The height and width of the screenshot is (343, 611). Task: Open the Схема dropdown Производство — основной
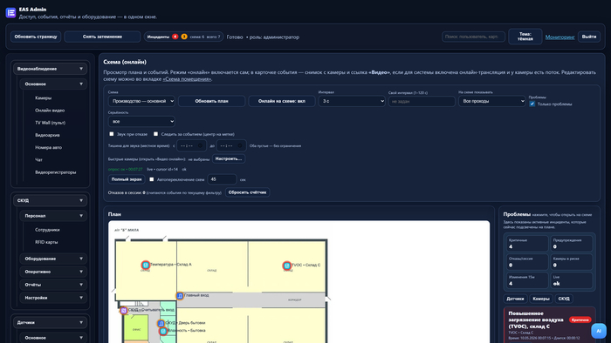(141, 101)
